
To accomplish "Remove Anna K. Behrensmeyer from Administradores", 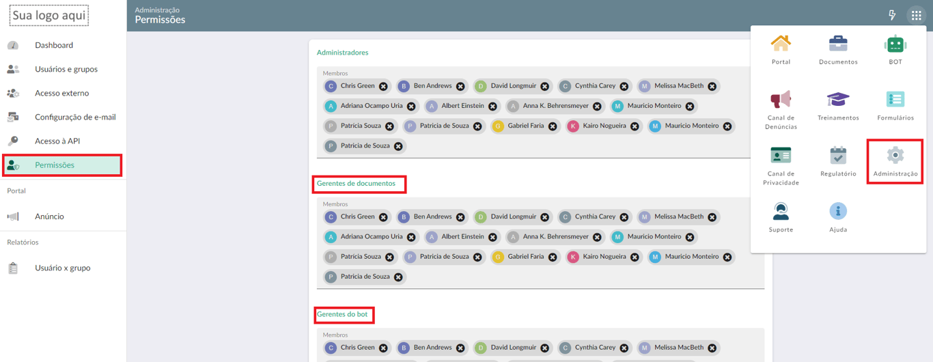I will [x=597, y=107].
